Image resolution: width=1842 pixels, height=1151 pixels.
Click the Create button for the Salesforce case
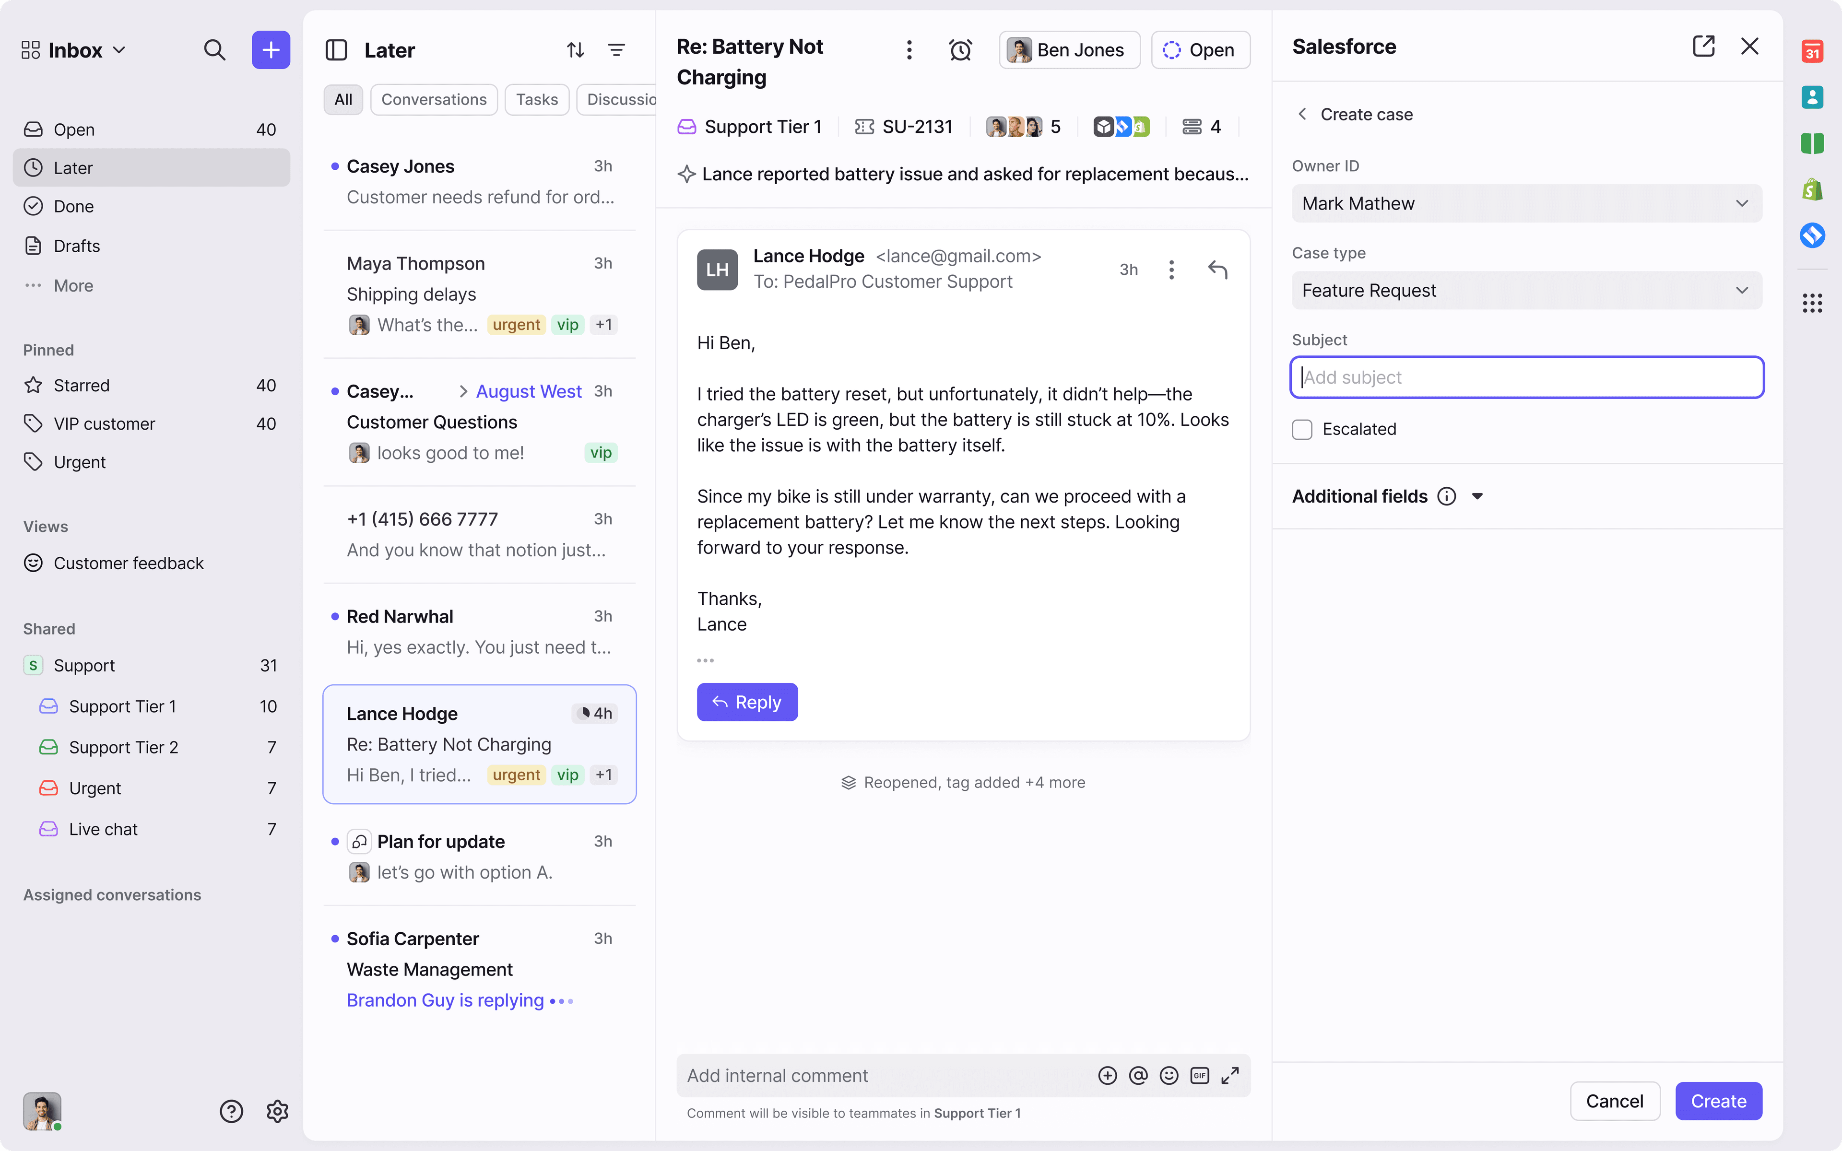(1717, 1101)
